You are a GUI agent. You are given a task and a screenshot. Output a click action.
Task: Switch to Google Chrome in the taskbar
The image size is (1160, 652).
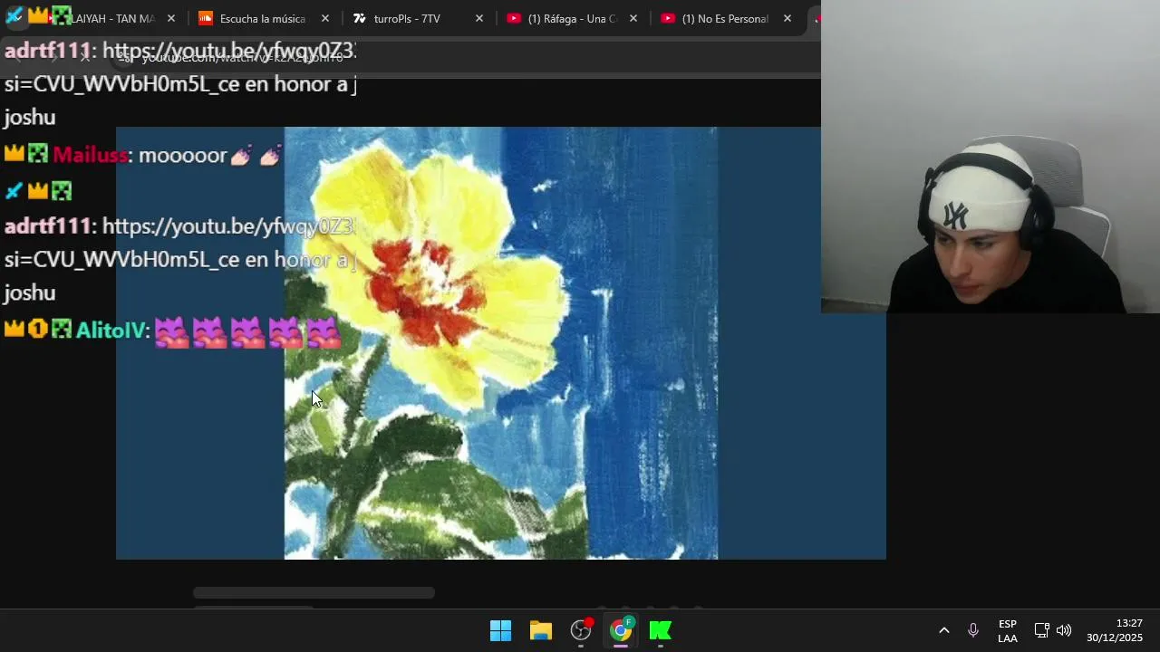pos(621,630)
